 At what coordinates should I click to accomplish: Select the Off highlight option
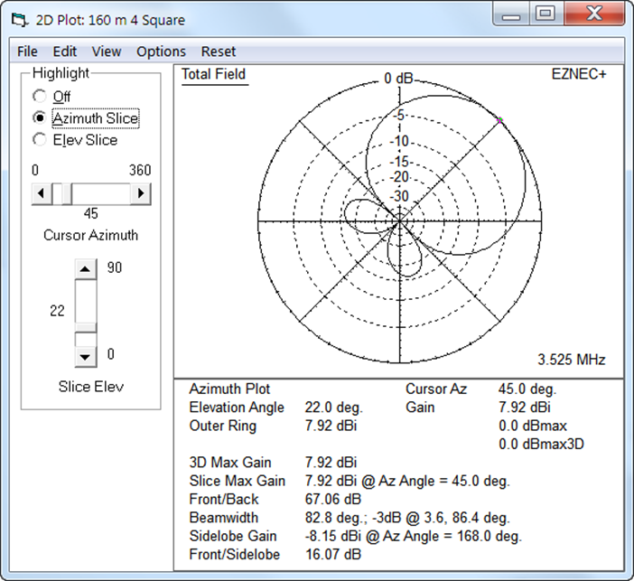[x=39, y=97]
